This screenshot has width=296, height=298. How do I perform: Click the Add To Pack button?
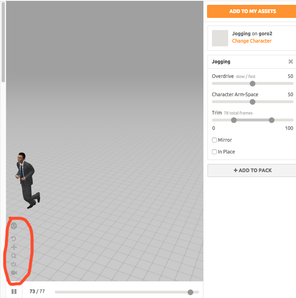tap(252, 171)
